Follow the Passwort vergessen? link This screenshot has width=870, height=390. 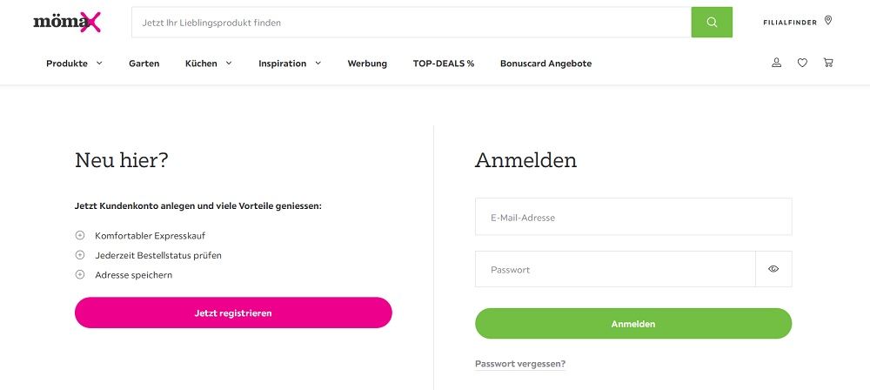520,364
